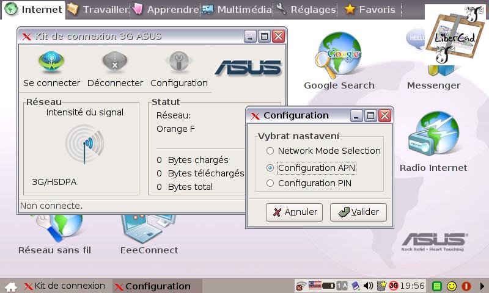Click the 'Non connecte.' status bar text
This screenshot has height=293, width=489.
51,206
